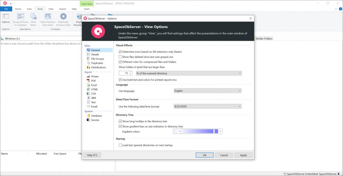Toggle long tooltips in directory tree
This screenshot has height=176, width=343.
[x=120, y=121]
